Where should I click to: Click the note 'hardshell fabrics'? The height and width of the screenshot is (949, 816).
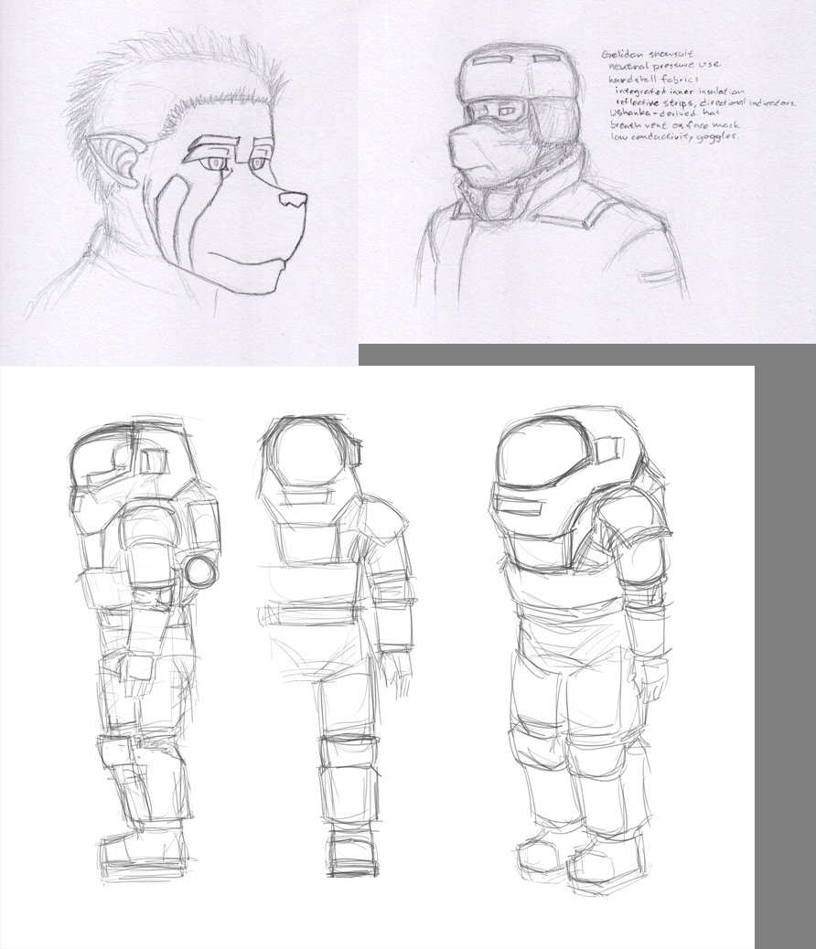(654, 79)
